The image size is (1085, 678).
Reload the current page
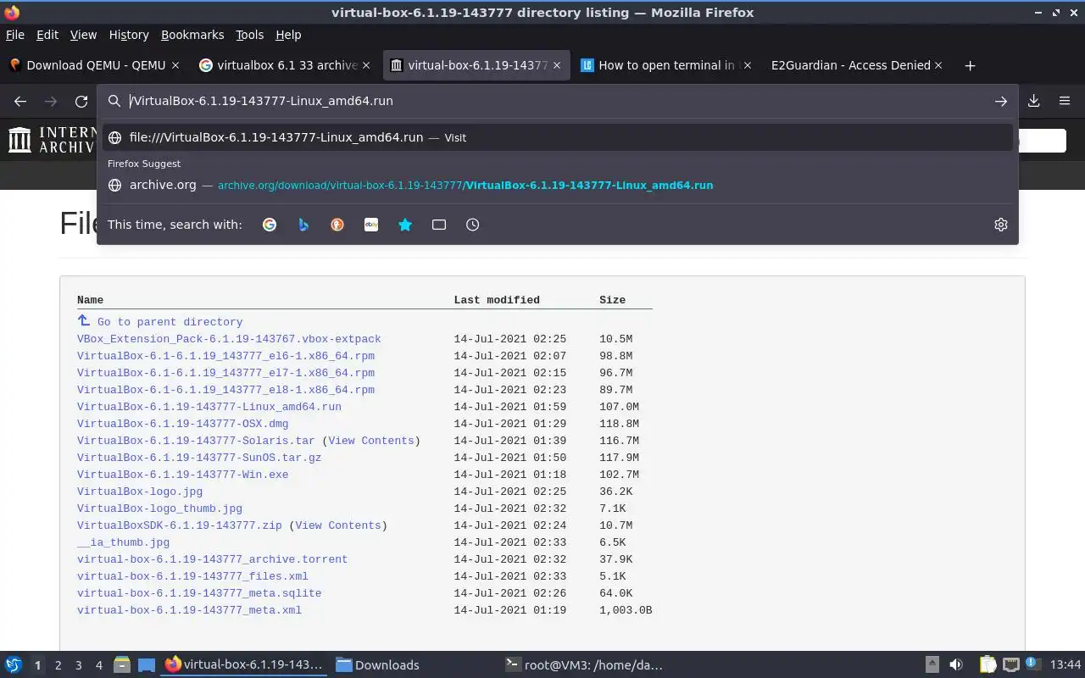(81, 101)
